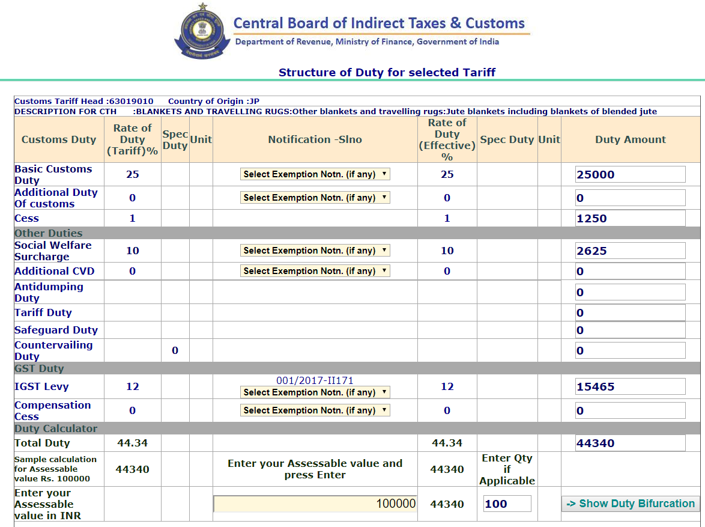Click the assessable value input field
Screen dimensions: 705x527
pyautogui.click(x=315, y=504)
